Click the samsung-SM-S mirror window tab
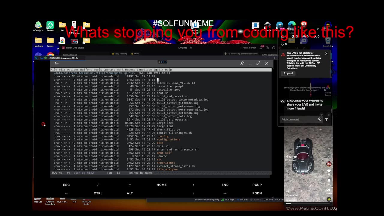 [x=60, y=58]
